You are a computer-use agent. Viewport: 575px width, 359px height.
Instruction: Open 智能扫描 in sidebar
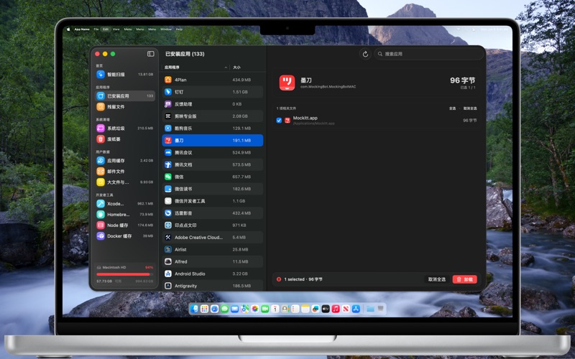point(125,75)
